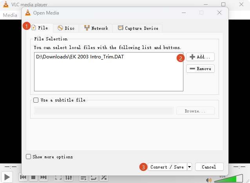Enable random shuffle playback
Screen dimensions: 250x183
104,178
